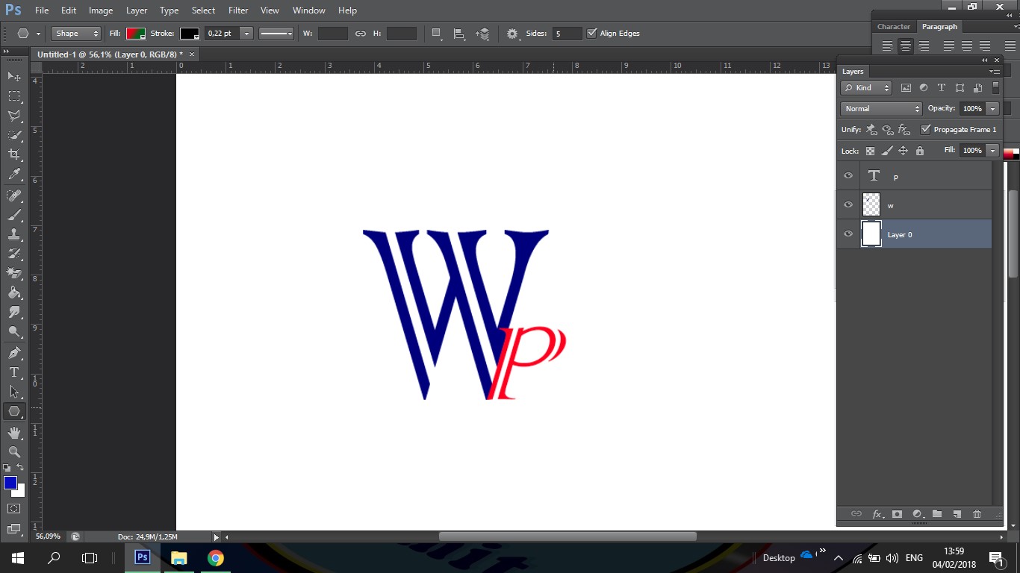Select the Eyedropper tool

(14, 174)
